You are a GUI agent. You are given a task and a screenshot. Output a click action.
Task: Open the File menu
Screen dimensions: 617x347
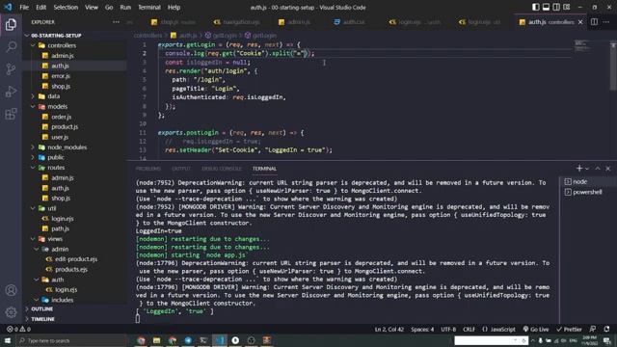click(24, 7)
